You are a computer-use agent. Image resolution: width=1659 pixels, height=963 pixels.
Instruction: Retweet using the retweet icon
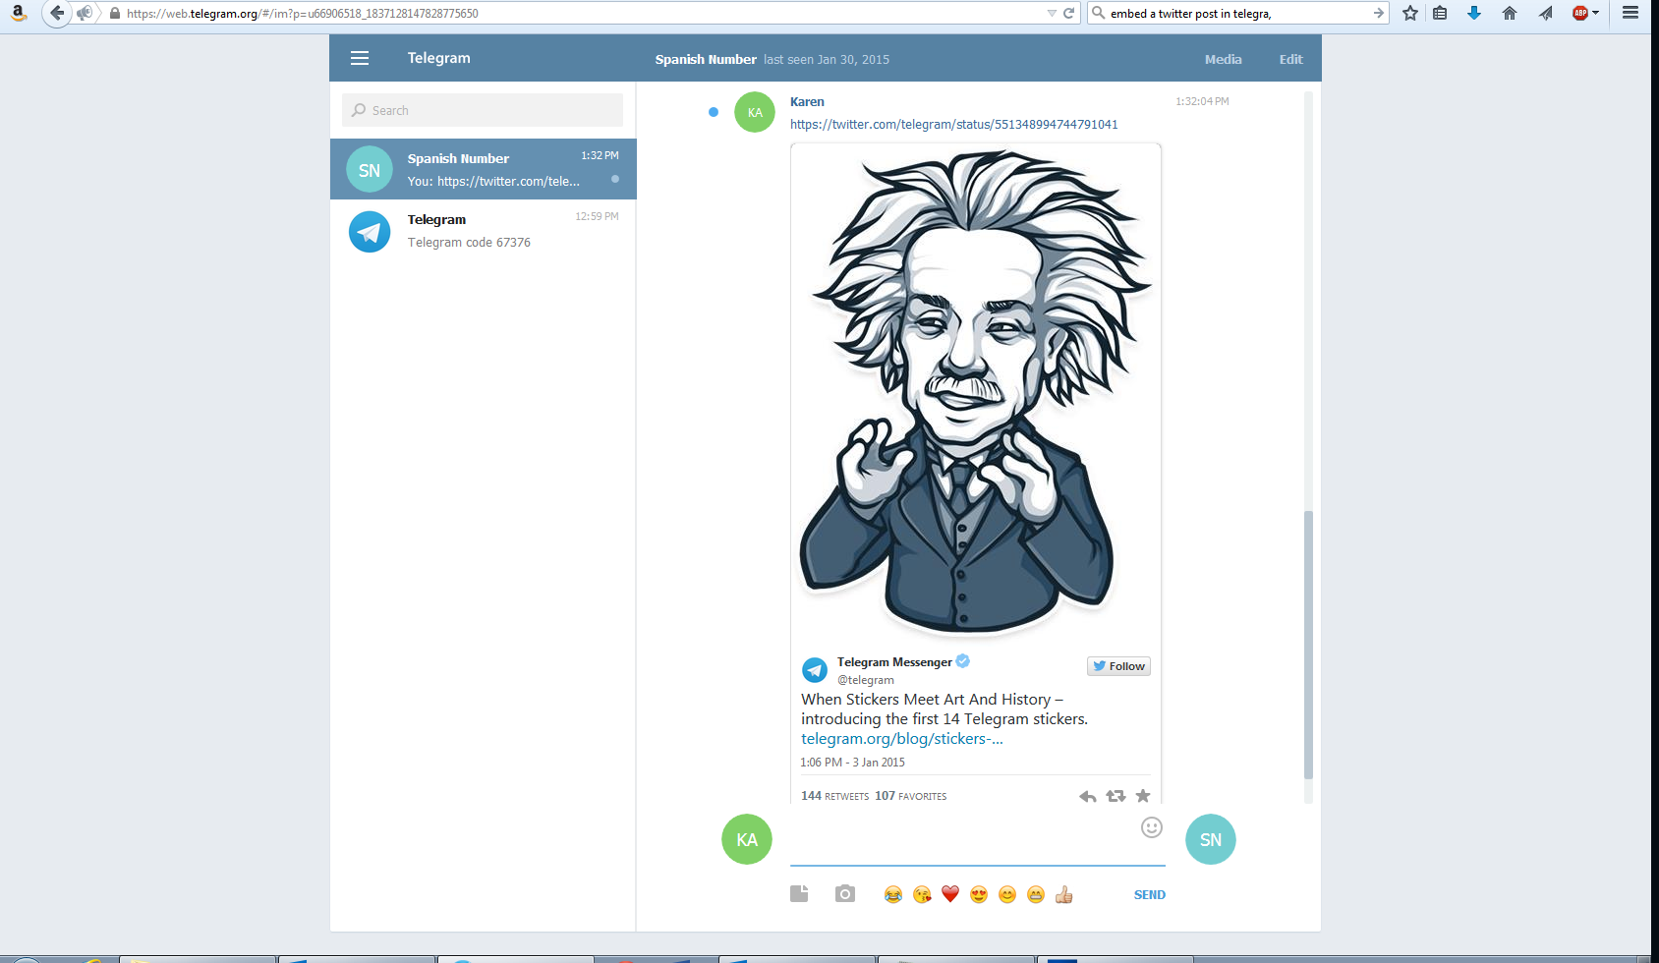pyautogui.click(x=1116, y=796)
